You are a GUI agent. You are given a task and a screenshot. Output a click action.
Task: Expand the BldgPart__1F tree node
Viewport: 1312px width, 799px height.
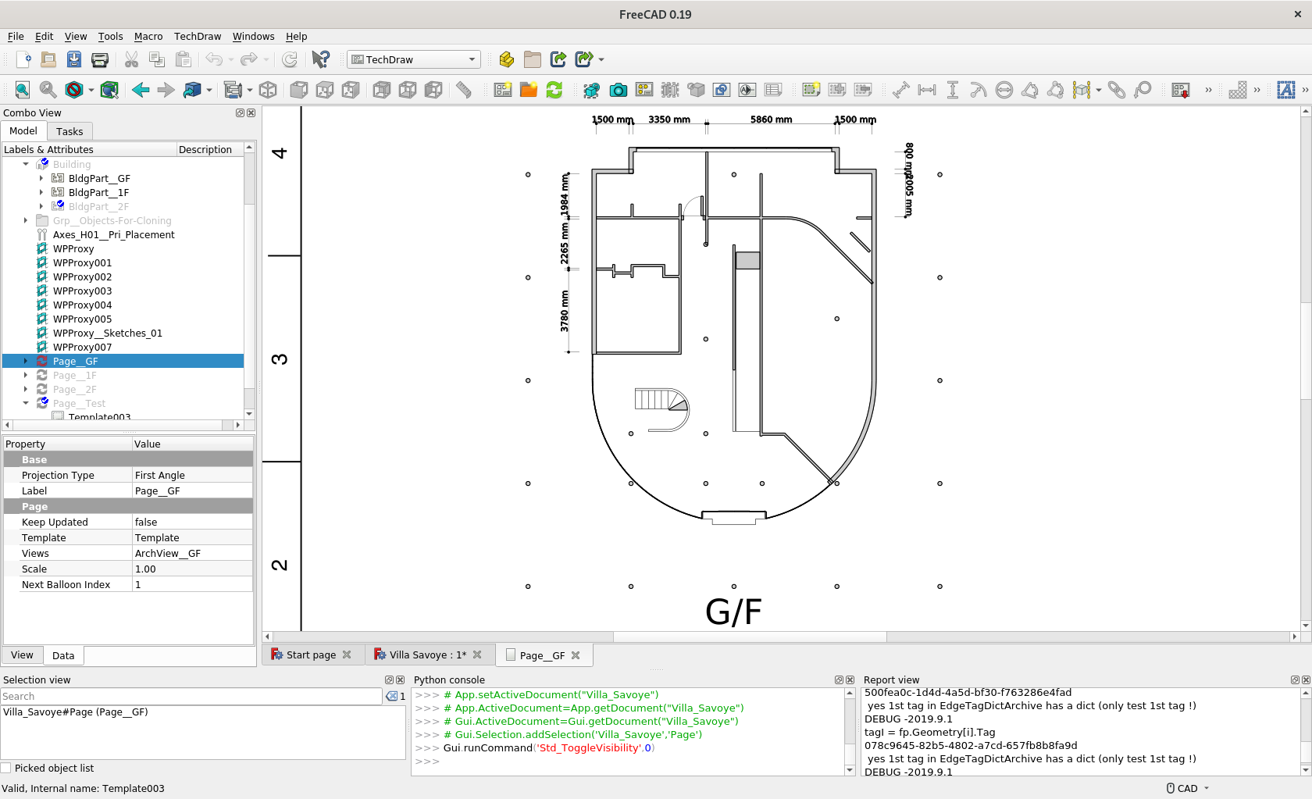pos(41,192)
